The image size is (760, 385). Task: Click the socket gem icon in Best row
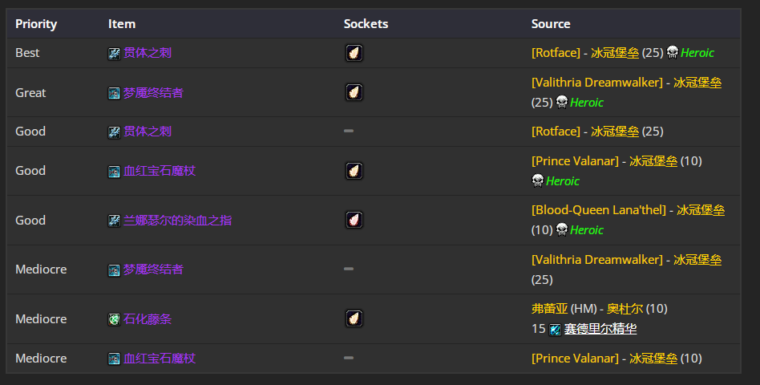tap(354, 53)
